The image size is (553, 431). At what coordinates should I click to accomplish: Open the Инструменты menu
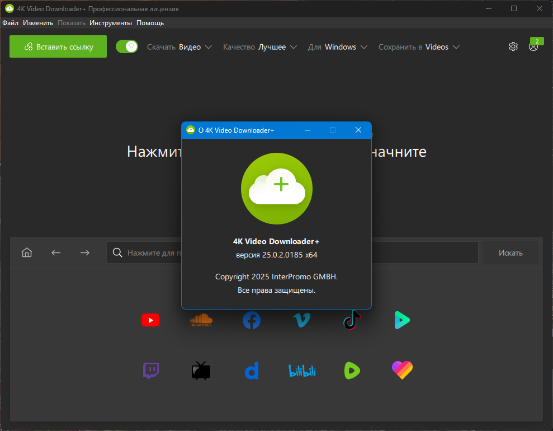tap(110, 23)
